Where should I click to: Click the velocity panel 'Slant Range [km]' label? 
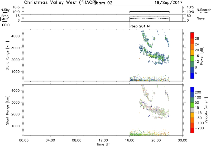(x=7, y=110)
